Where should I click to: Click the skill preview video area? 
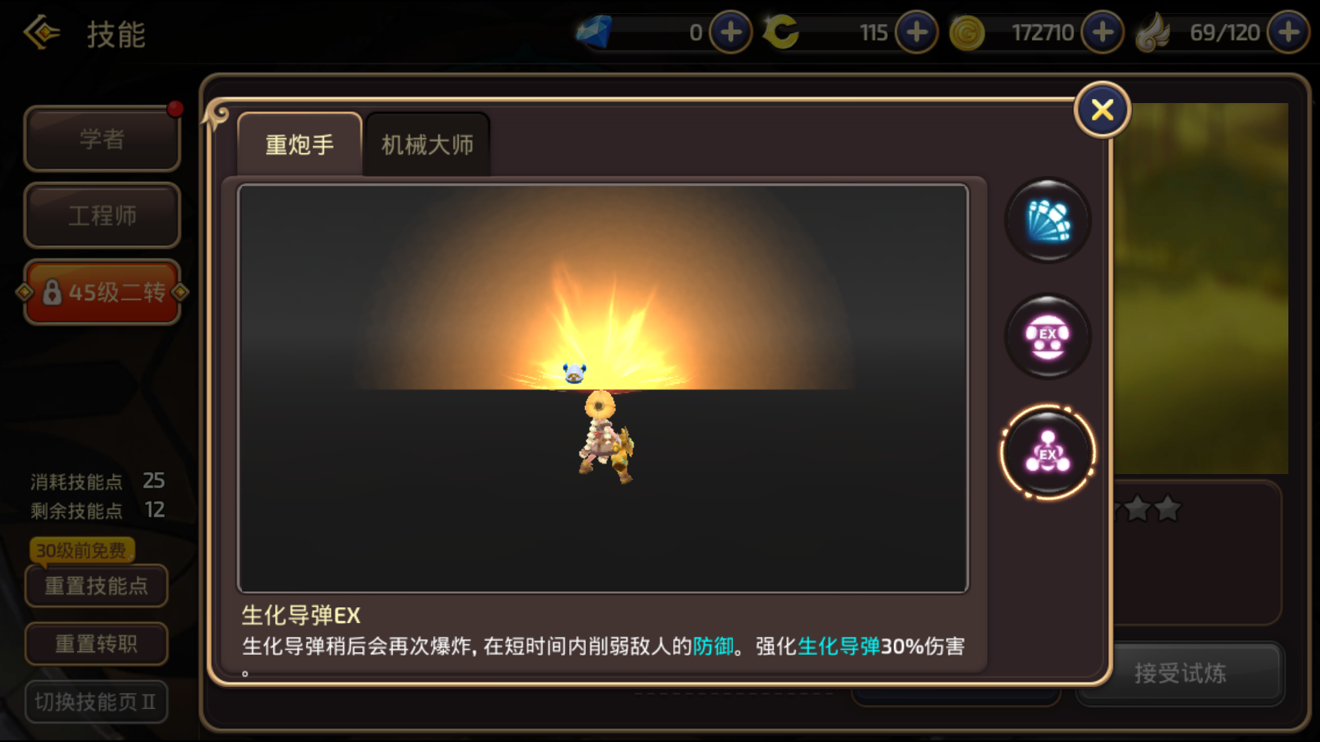(603, 388)
